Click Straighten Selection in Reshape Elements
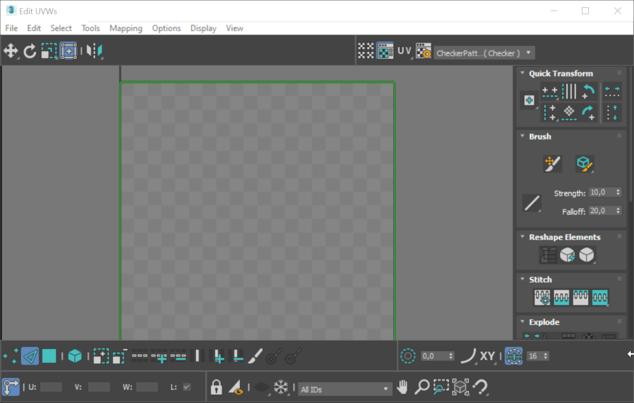Viewport: 634px width, 403px height. (x=548, y=255)
